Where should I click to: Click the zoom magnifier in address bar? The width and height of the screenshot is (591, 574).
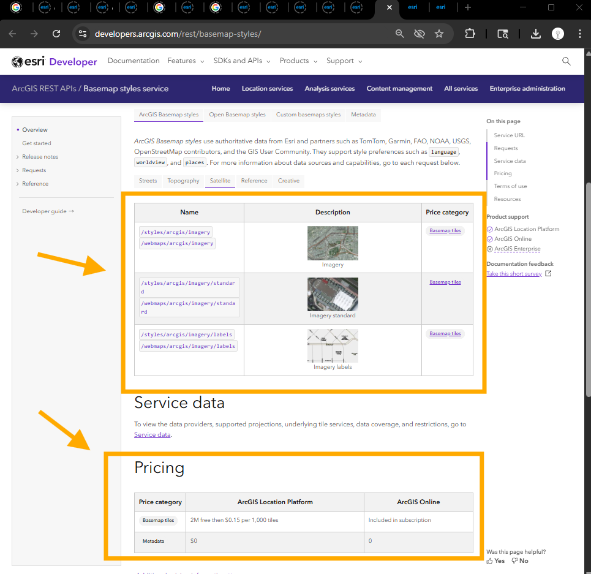click(x=399, y=34)
